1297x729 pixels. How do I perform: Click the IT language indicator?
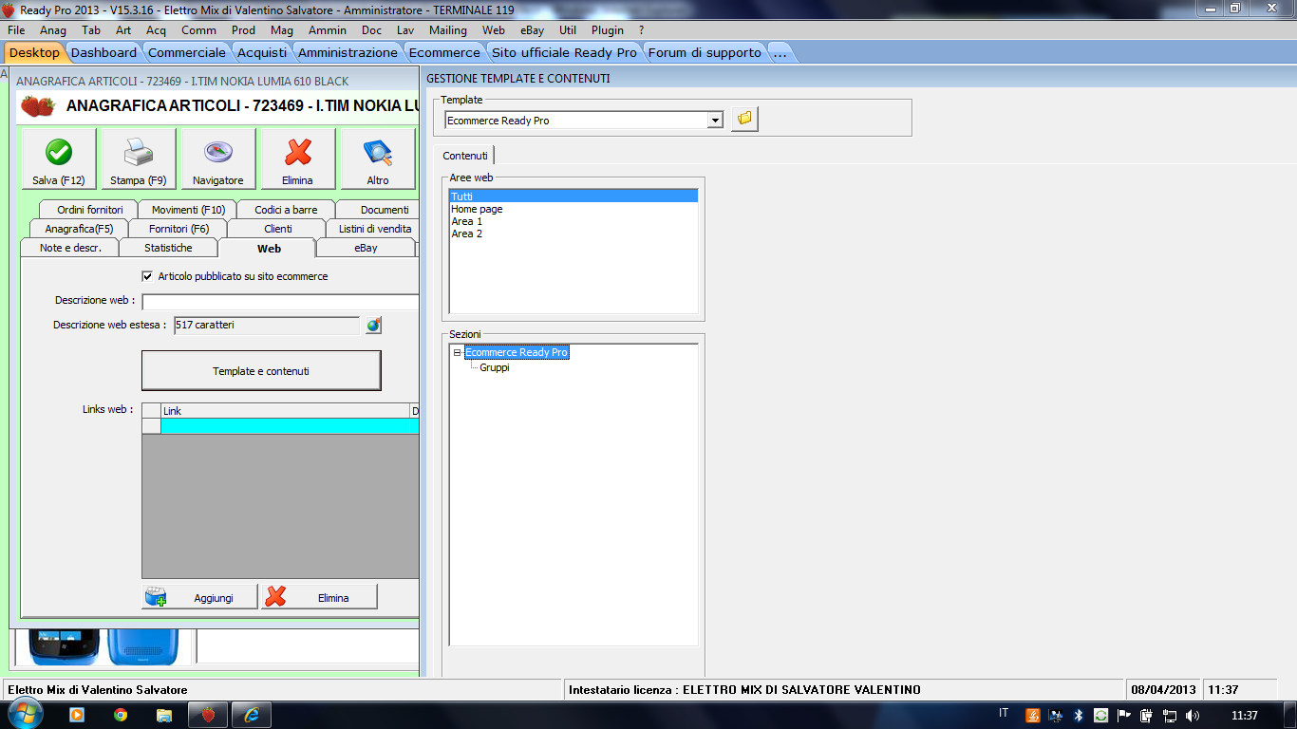[x=1004, y=714]
